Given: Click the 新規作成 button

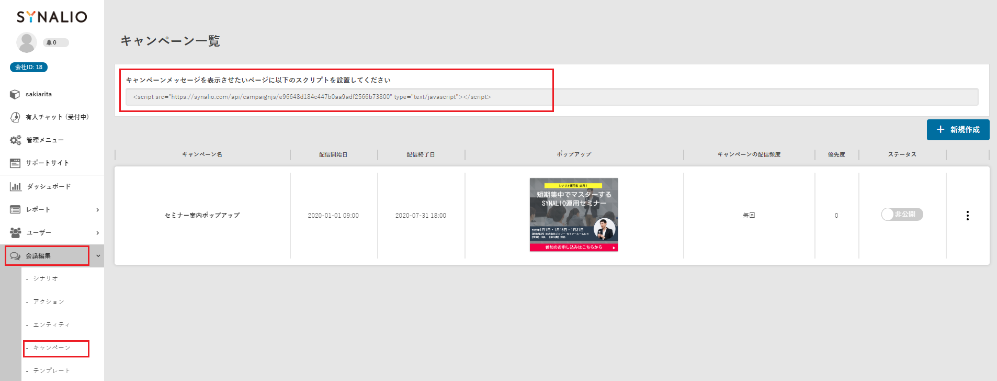Looking at the screenshot, I should tap(958, 130).
